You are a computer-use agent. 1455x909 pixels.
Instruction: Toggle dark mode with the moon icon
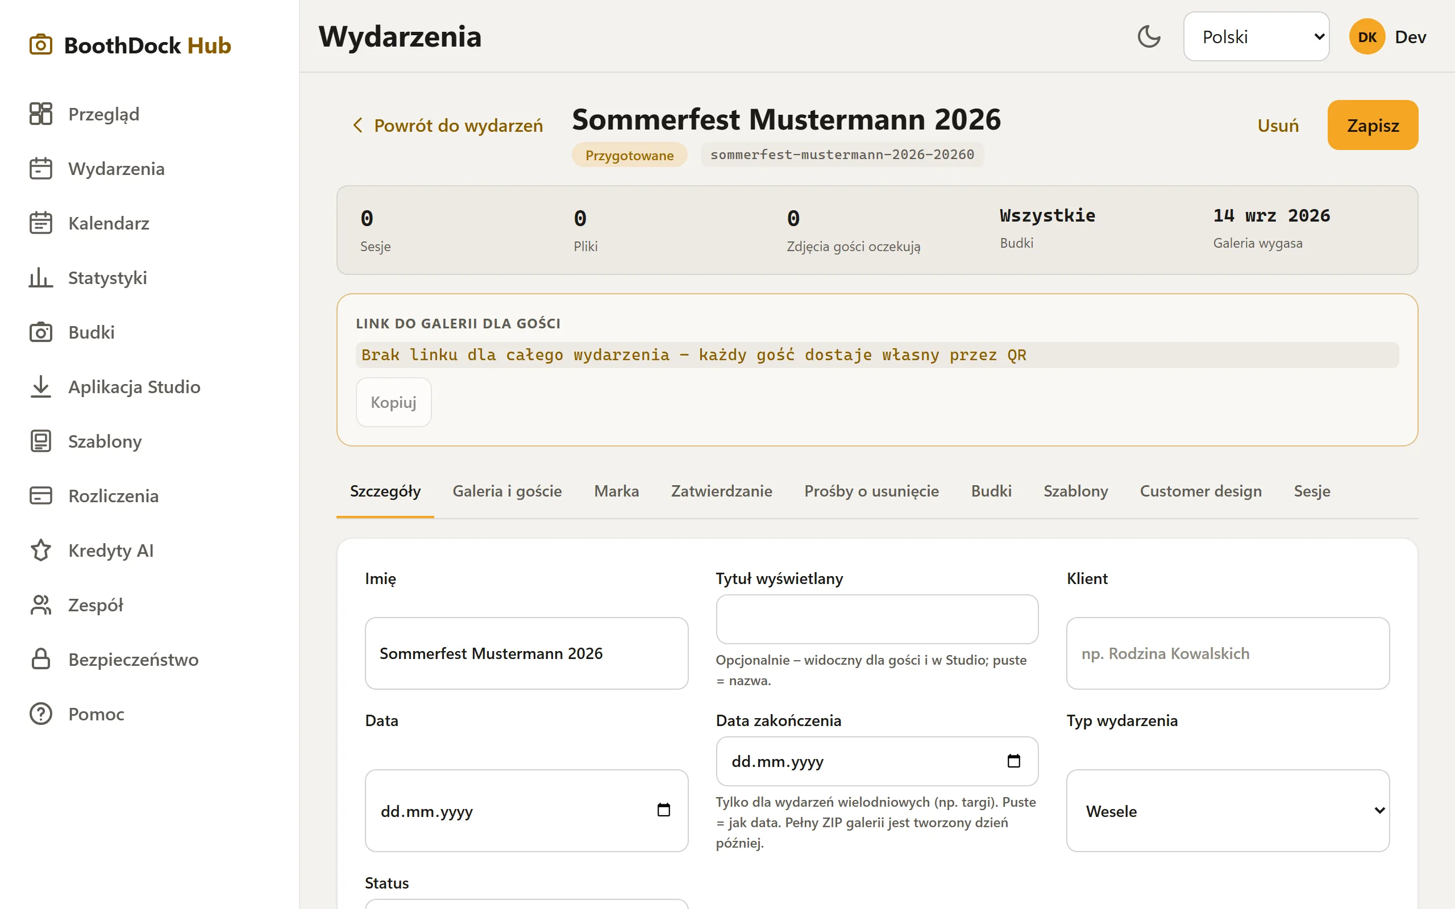1149,37
